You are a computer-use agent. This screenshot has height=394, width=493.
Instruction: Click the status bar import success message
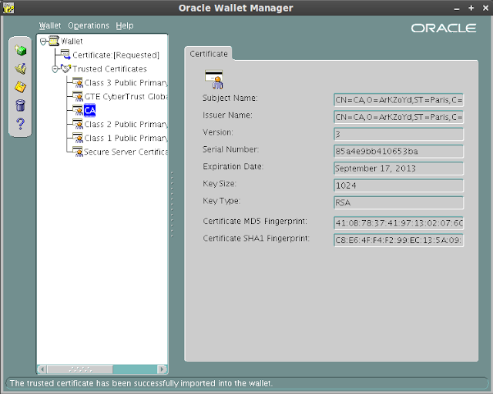click(141, 383)
